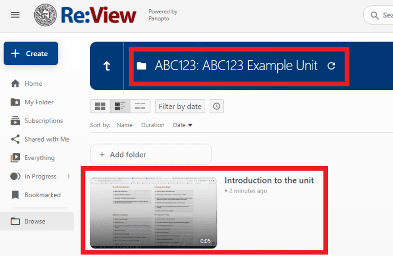Open Introduction to the unit video thumbnail
The image size is (393, 256).
[x=154, y=213]
